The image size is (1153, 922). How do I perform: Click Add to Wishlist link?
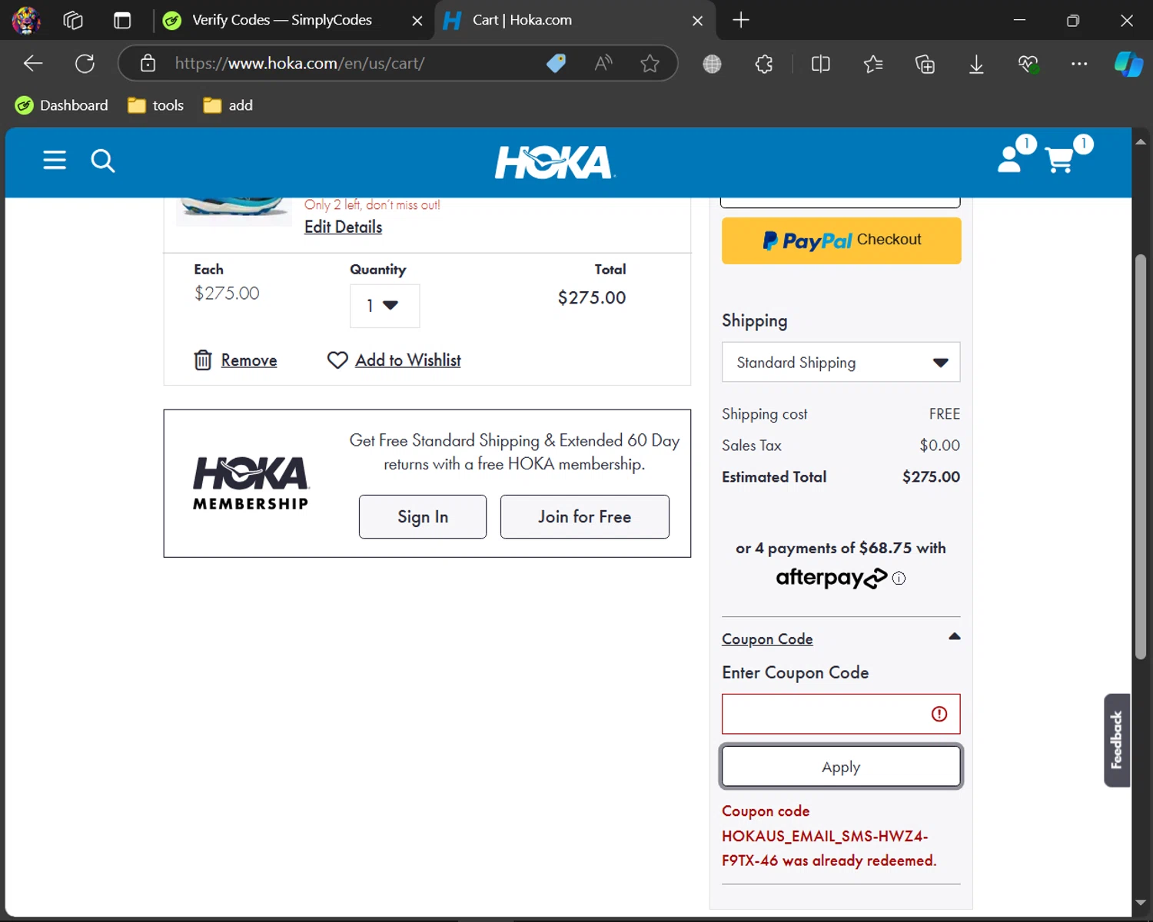point(408,360)
